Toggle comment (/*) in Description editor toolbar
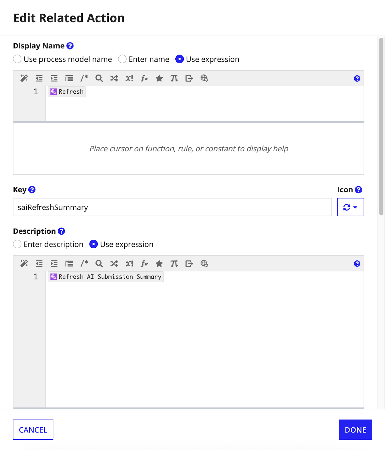Viewport: 385px width, 450px height. (84, 264)
